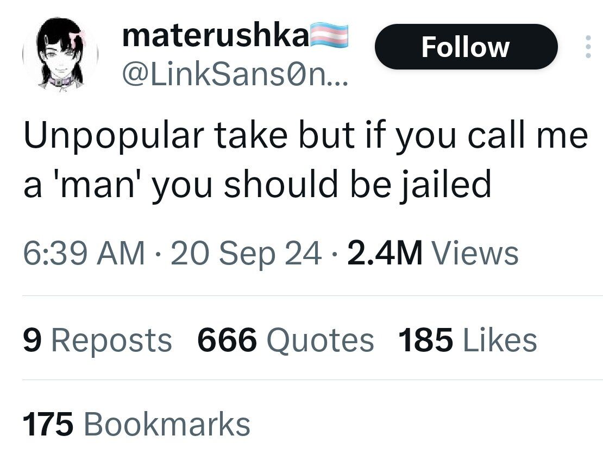View the 2.4M count of views
The width and height of the screenshot is (603, 461).
coord(385,252)
